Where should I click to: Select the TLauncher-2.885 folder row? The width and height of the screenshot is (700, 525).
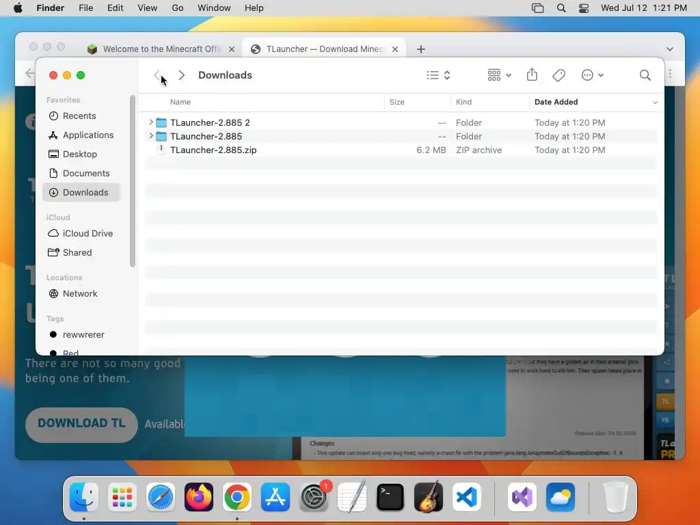point(401,136)
